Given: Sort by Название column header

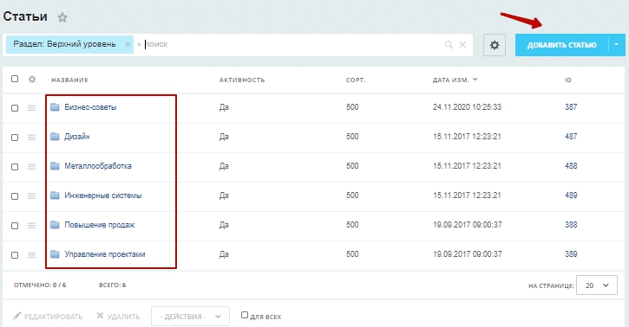Looking at the screenshot, I should point(69,80).
